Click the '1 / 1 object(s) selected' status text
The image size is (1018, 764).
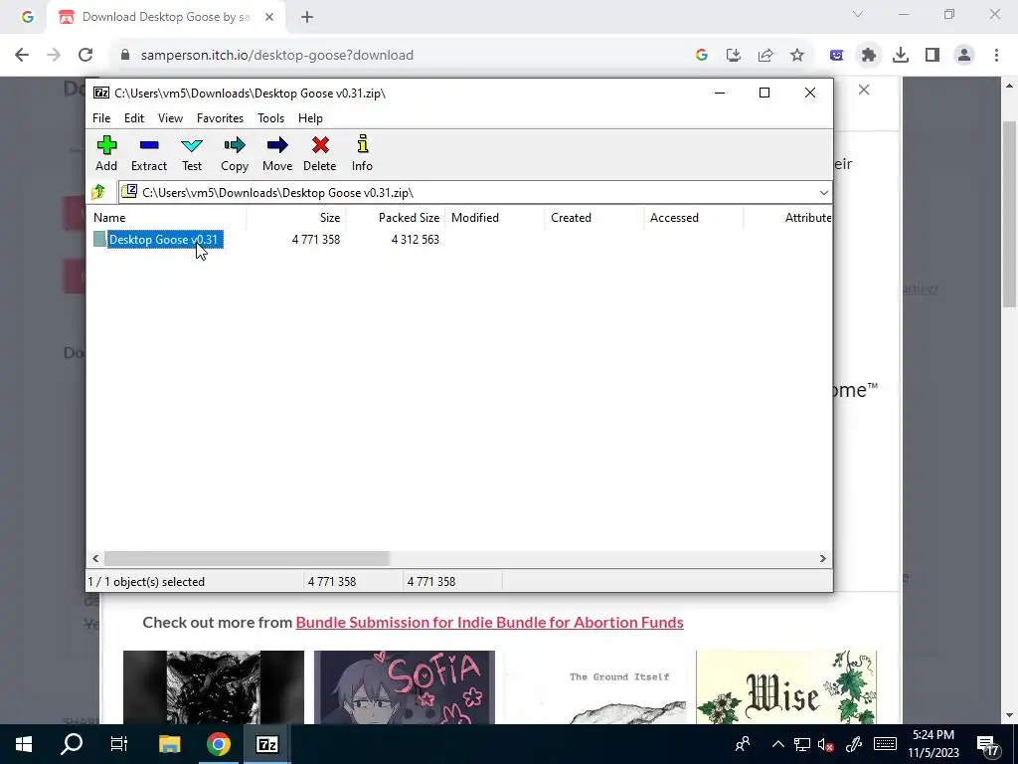tap(146, 582)
